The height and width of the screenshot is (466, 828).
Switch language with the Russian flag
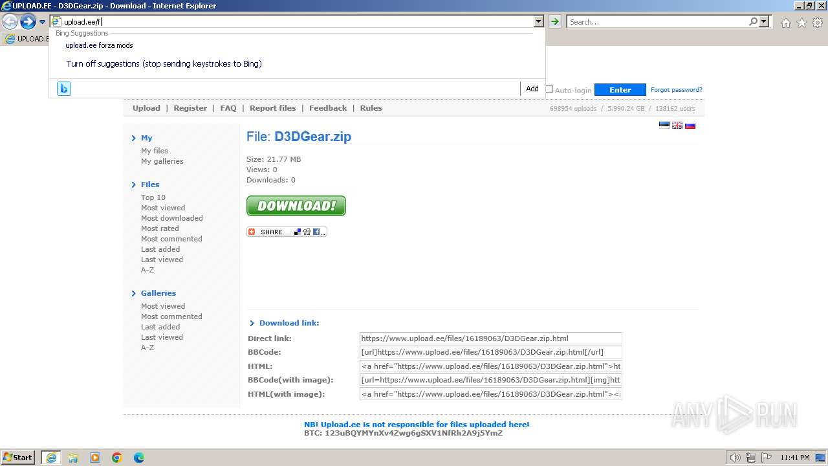pyautogui.click(x=690, y=126)
